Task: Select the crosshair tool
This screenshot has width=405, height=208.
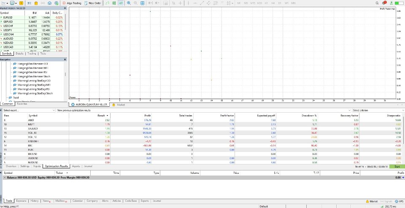Action: point(181,3)
